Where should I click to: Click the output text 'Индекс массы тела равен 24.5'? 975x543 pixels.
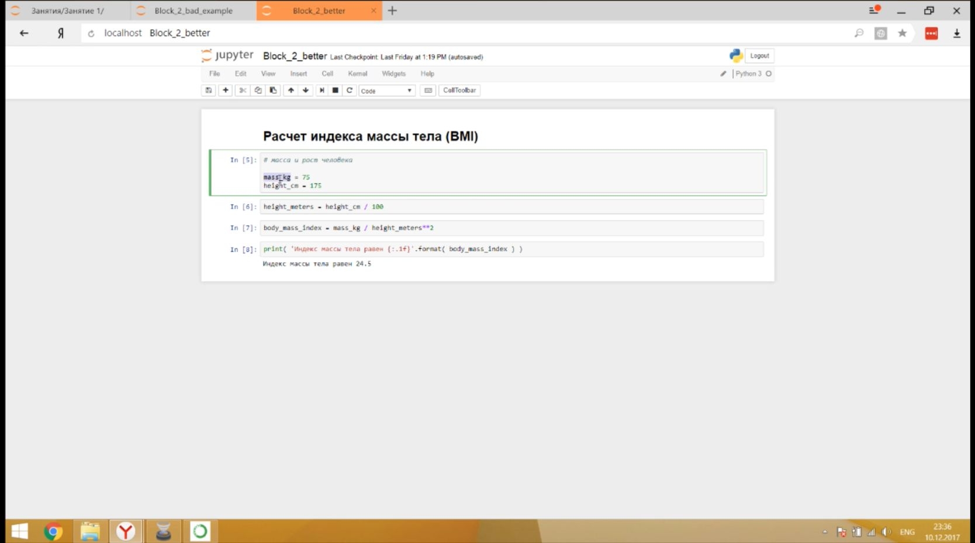pyautogui.click(x=317, y=264)
